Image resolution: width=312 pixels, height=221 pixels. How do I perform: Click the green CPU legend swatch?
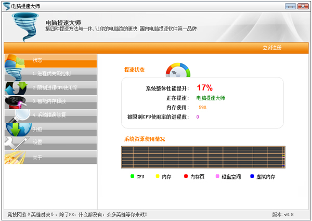click(132, 176)
